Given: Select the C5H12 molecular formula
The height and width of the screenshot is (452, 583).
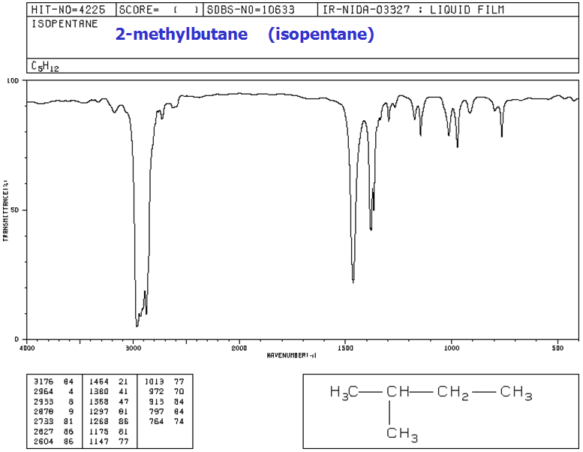Looking at the screenshot, I should click(x=45, y=67).
